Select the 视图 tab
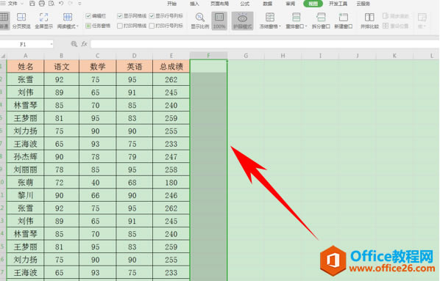Image resolution: width=440 pixels, height=281 pixels. coord(313,4)
